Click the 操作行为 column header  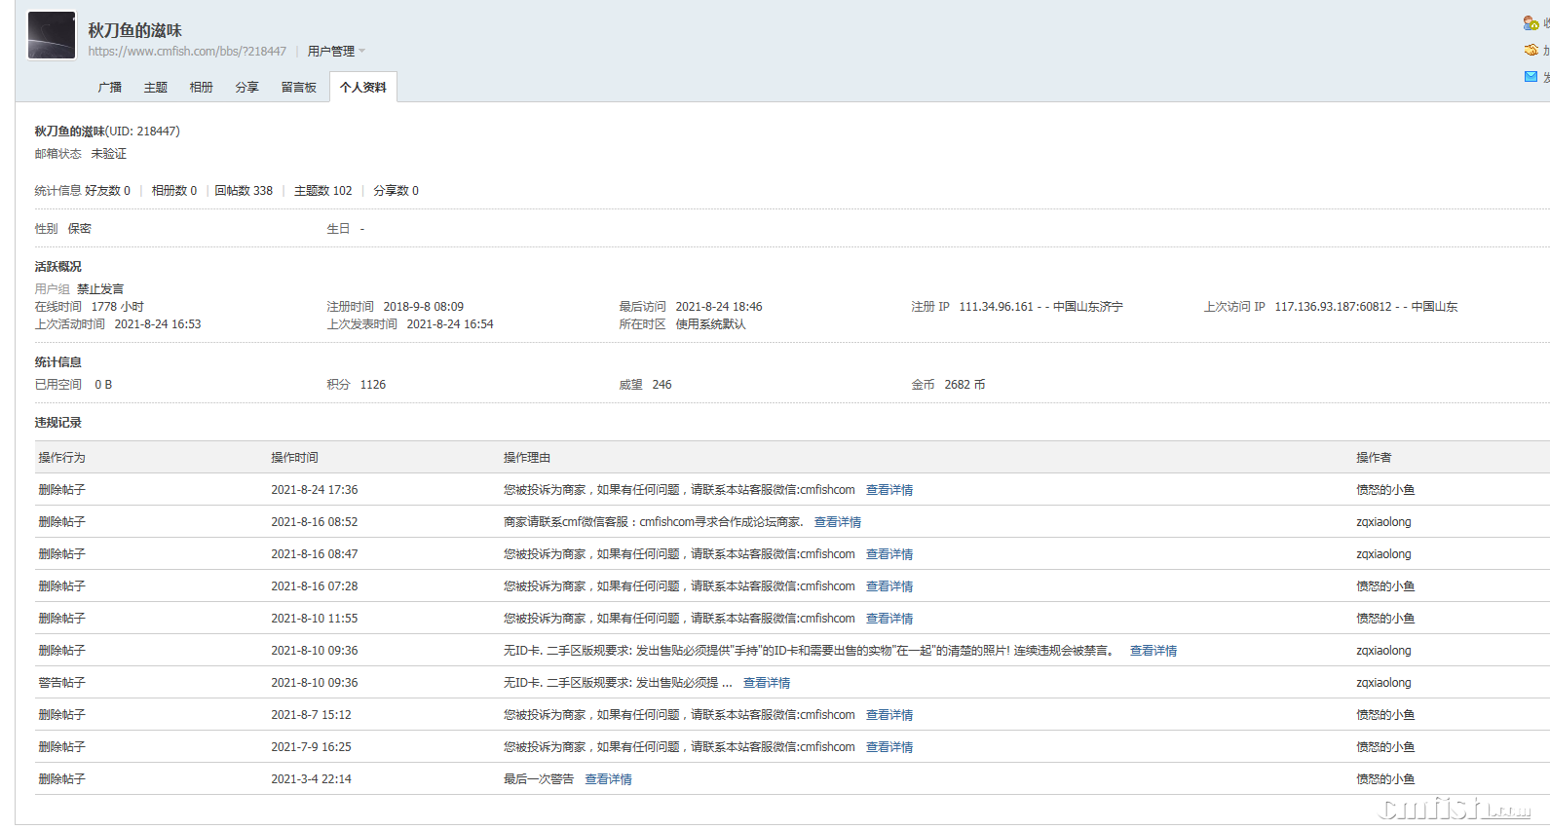tap(62, 458)
